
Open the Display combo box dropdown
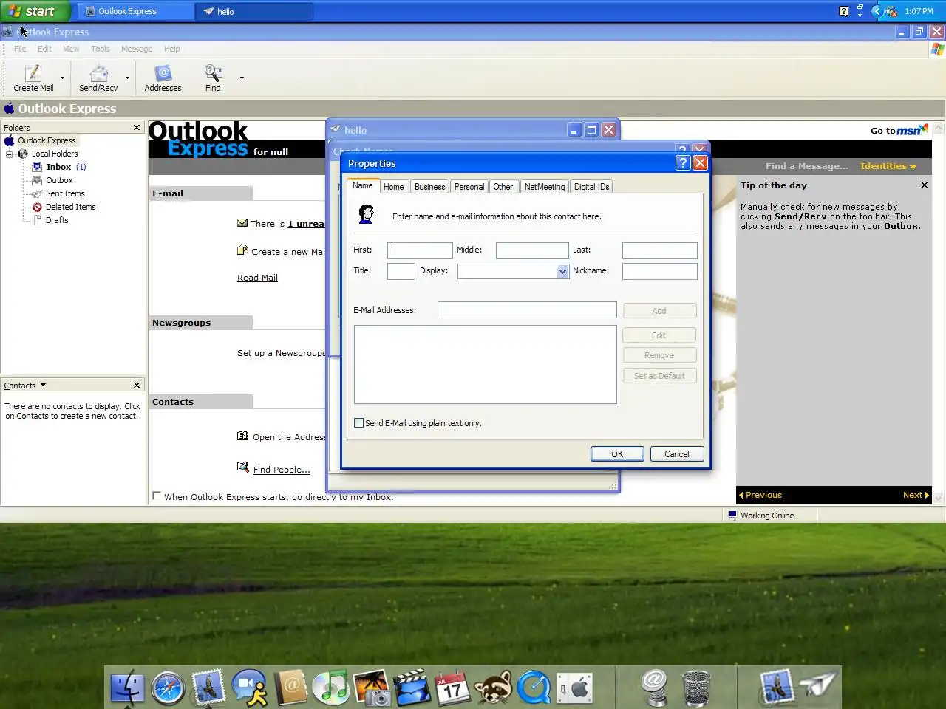(562, 271)
